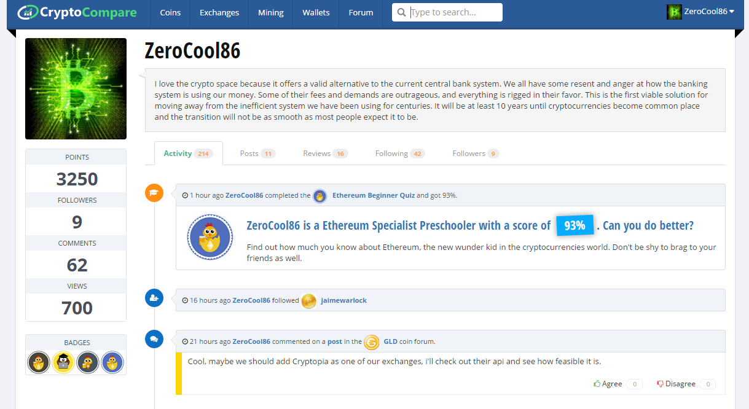Select the yellow penguin badge
Image resolution: width=749 pixels, height=409 pixels.
[63, 362]
